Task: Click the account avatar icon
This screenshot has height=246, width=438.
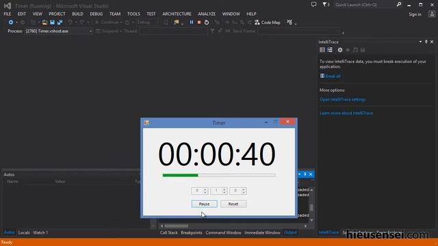Action: pyautogui.click(x=432, y=14)
